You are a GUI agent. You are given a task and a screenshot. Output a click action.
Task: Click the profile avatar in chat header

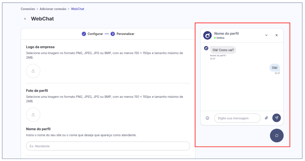point(207,35)
